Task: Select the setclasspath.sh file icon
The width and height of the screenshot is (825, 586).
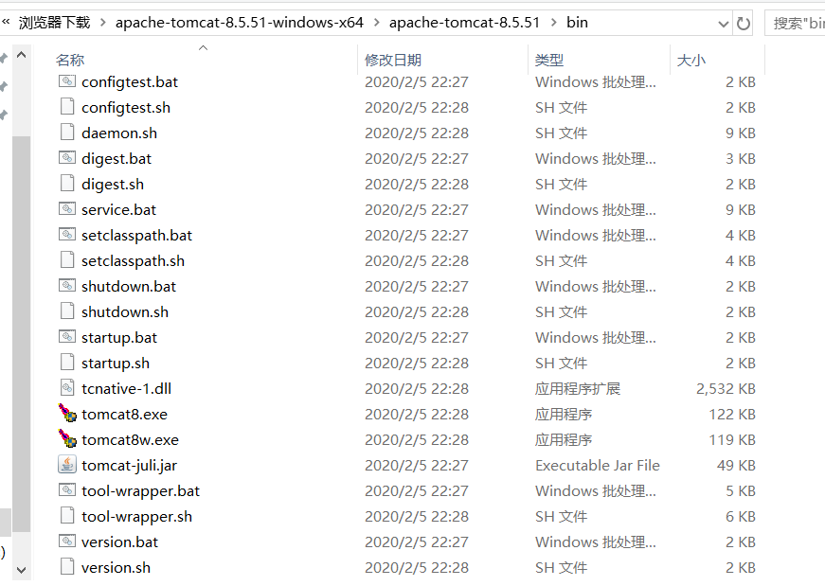Action: pyautogui.click(x=67, y=260)
